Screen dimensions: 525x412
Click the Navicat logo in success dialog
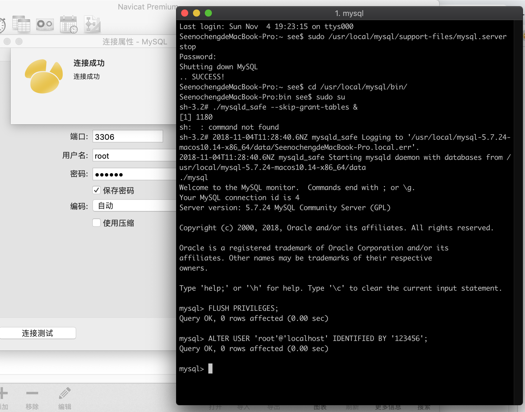[x=44, y=76]
